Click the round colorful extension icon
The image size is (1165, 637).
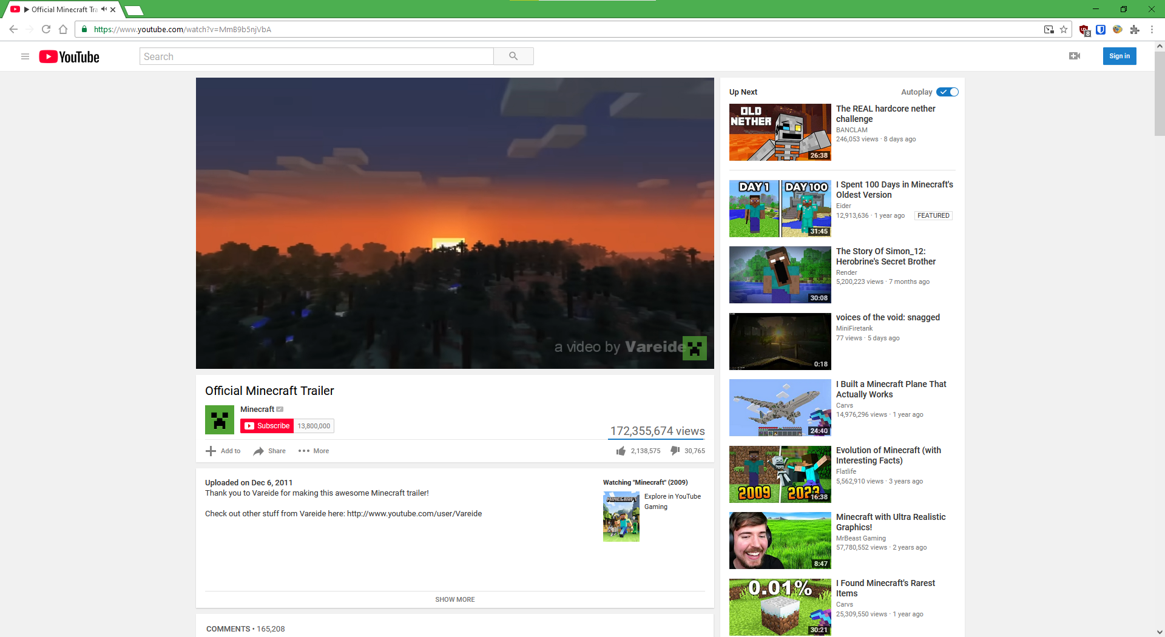pyautogui.click(x=1118, y=29)
